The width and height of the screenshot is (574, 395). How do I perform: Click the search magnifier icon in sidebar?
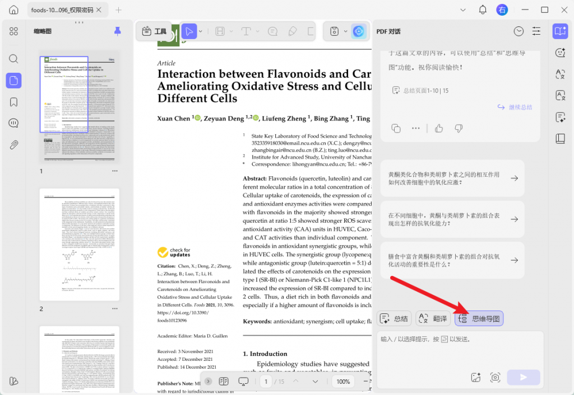(x=13, y=59)
